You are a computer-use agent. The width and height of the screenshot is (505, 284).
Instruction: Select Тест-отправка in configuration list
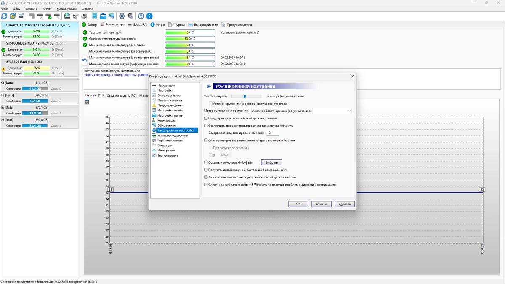pos(168,155)
